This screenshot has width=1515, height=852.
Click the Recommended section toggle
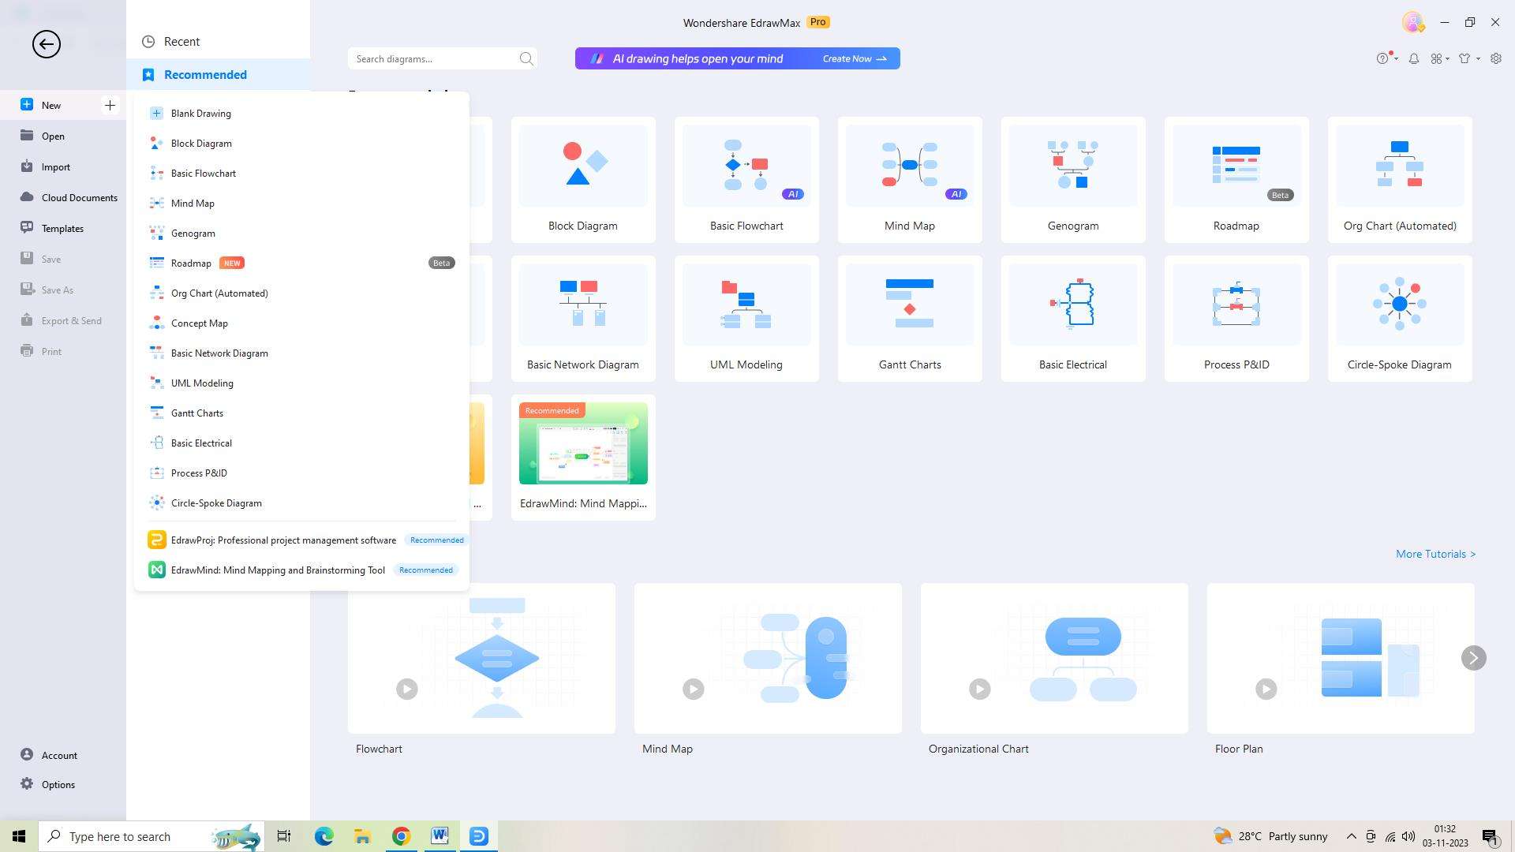[205, 74]
